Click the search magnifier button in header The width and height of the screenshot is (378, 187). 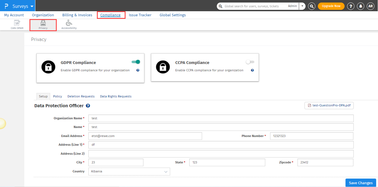click(x=311, y=6)
